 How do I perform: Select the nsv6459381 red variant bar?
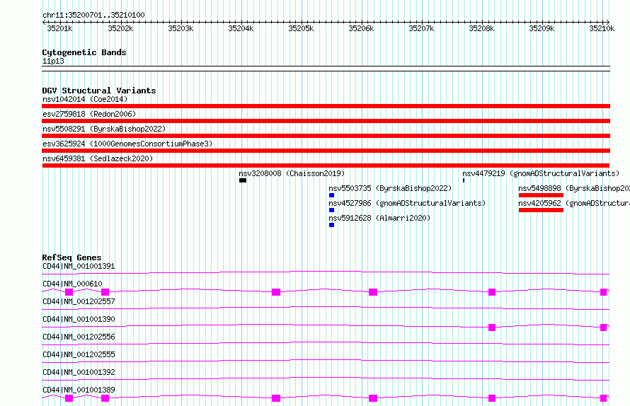326,166
